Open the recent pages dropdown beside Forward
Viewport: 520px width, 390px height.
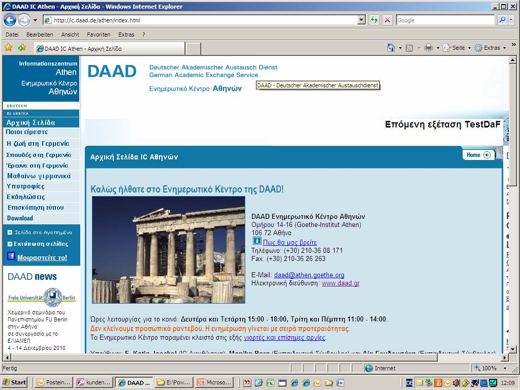coord(35,20)
